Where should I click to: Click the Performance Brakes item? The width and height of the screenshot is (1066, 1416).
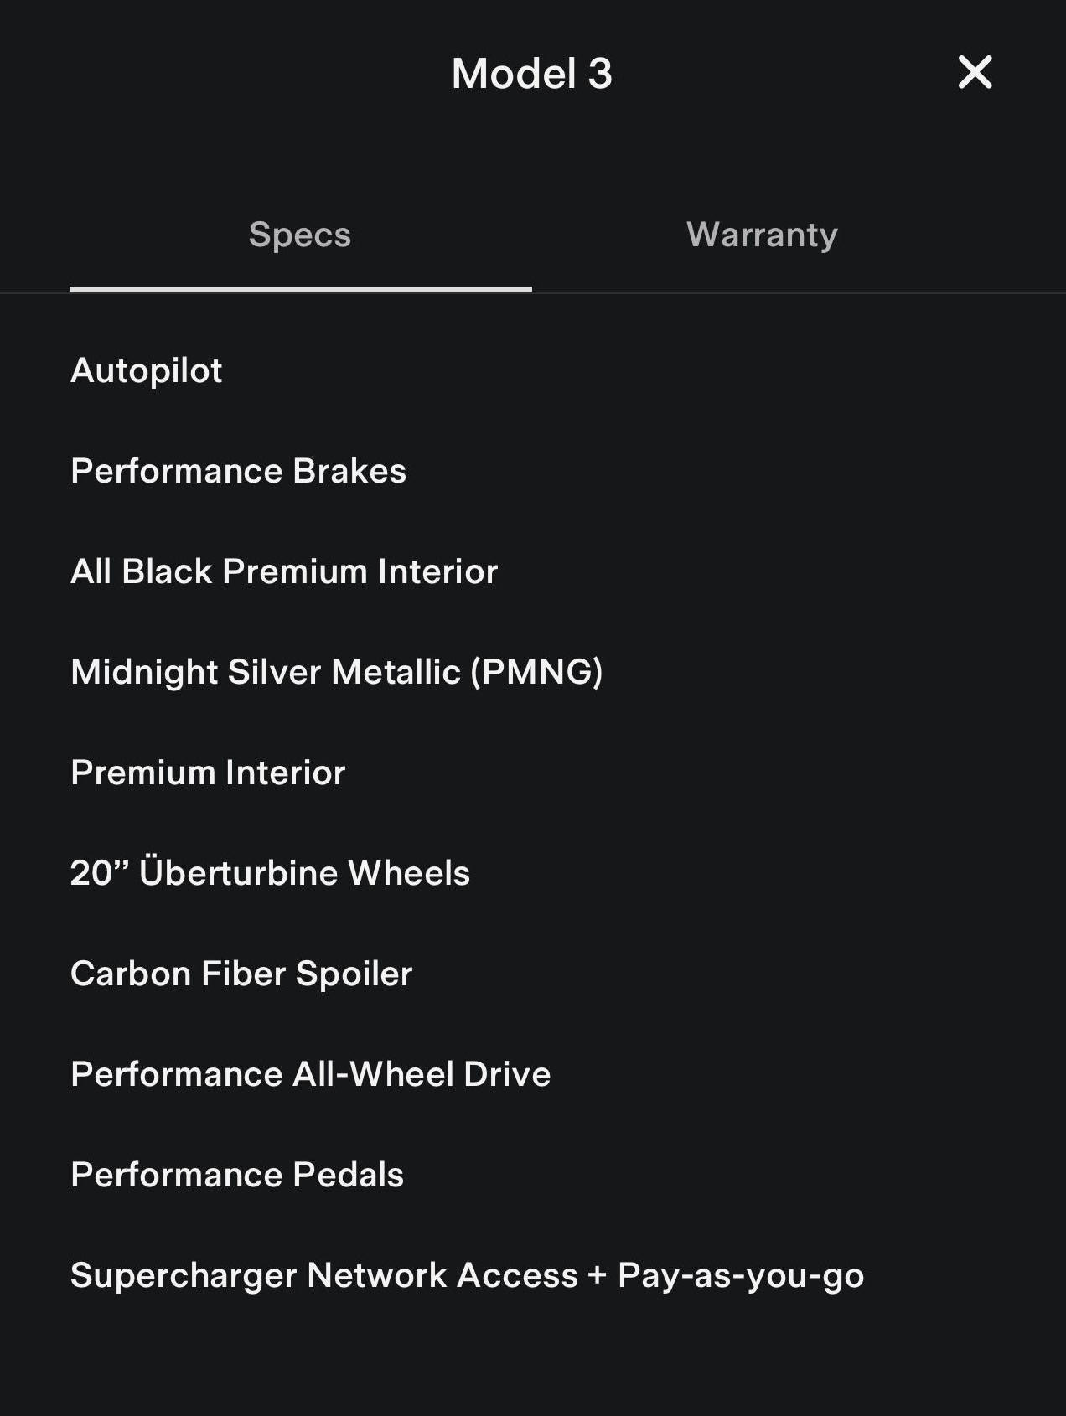[238, 471]
